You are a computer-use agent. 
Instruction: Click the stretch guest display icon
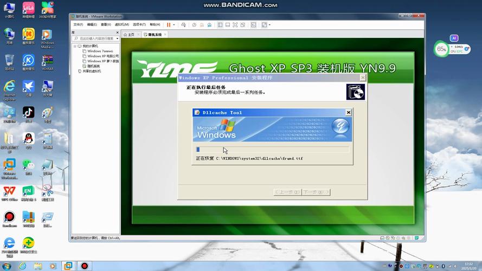264,25
